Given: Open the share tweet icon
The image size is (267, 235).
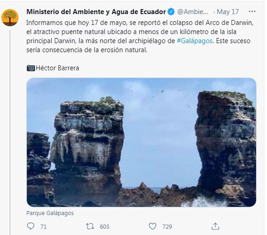Looking at the screenshot, I should pyautogui.click(x=215, y=226).
